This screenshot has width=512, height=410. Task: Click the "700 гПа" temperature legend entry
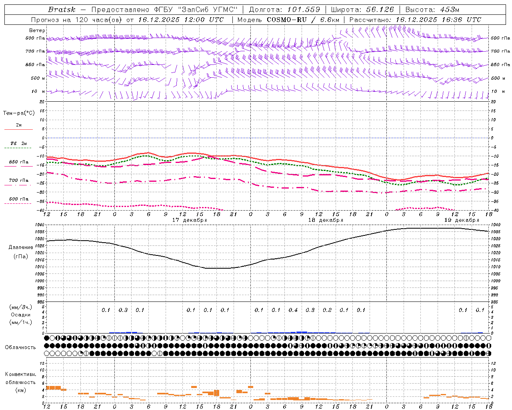point(18,181)
